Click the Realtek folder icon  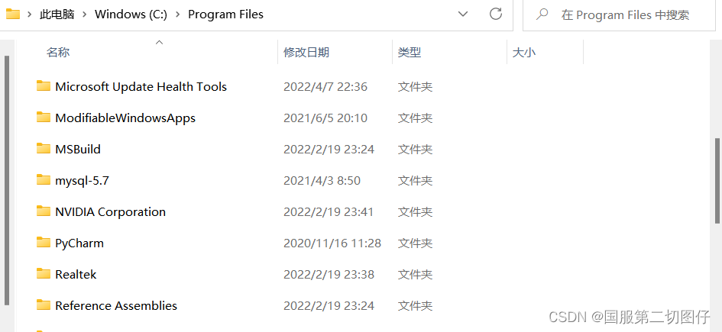click(x=43, y=274)
